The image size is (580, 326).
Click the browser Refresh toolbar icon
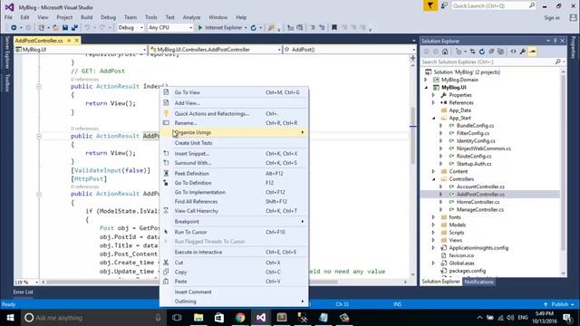pos(254,28)
